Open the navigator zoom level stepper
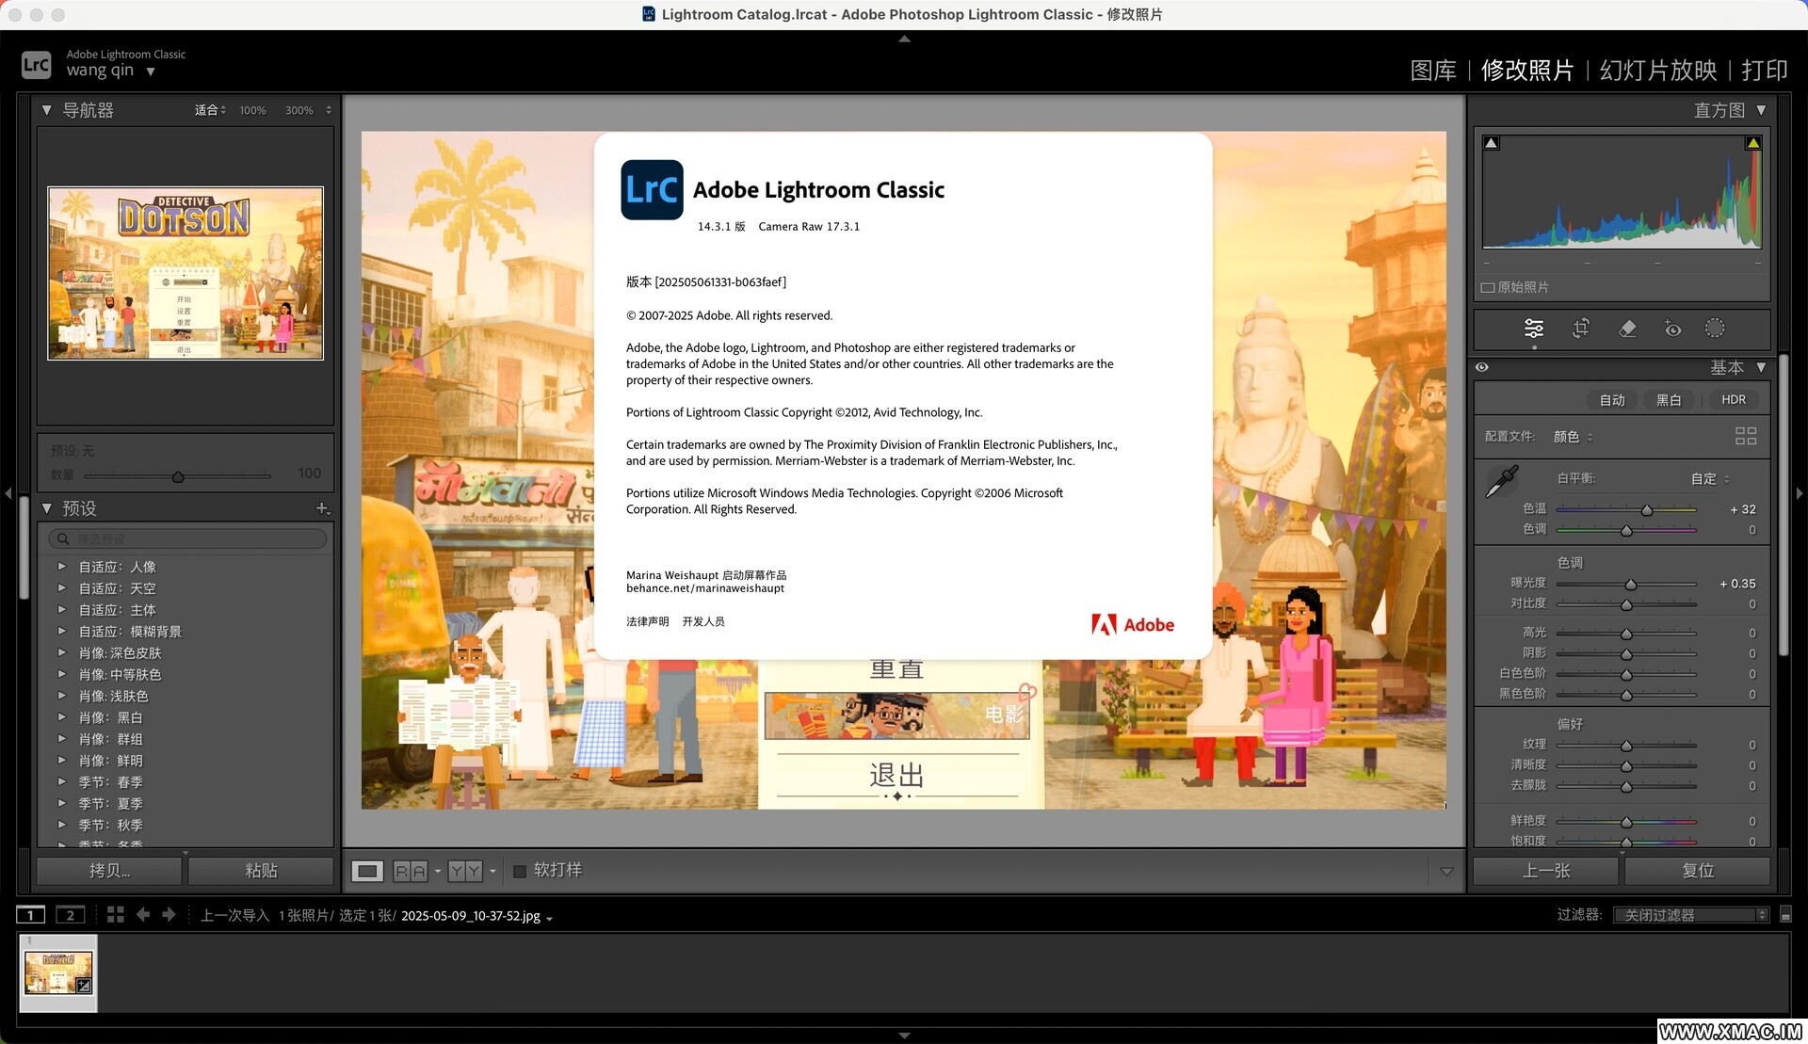The height and width of the screenshot is (1044, 1808). coord(329,110)
